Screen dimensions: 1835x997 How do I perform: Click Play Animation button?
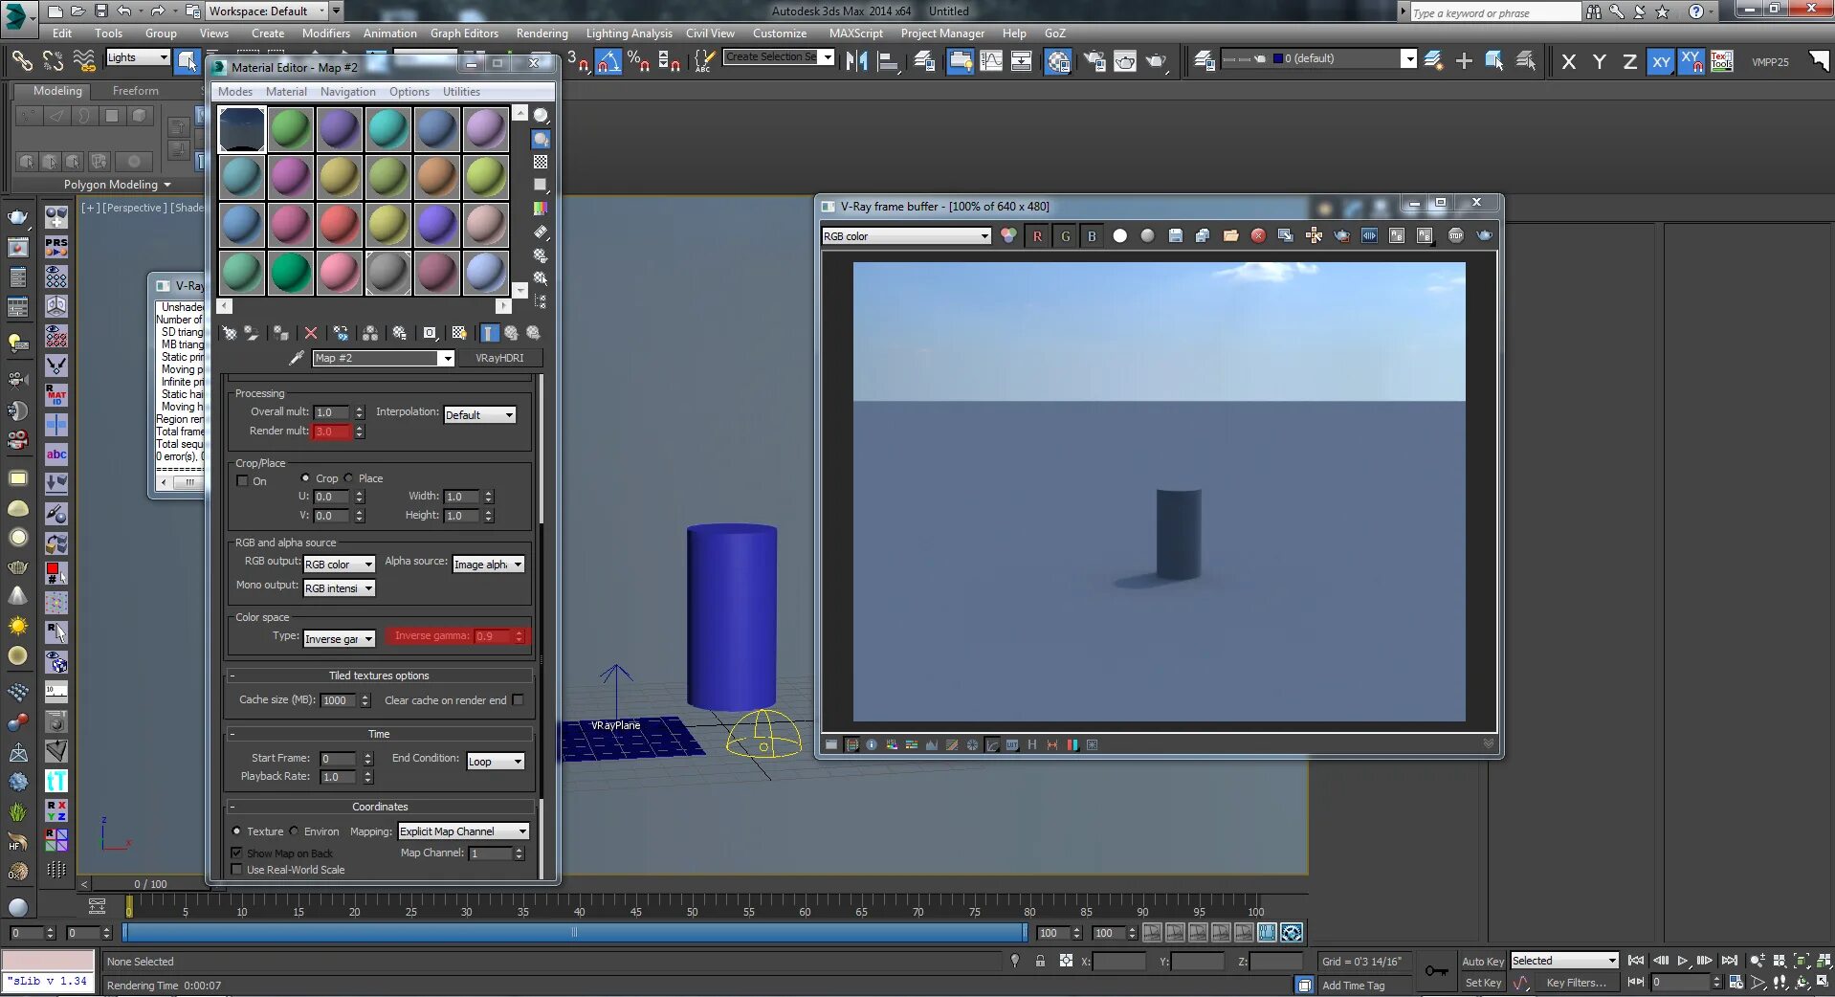[x=1682, y=961]
